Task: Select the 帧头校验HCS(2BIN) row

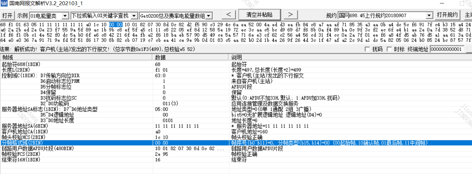Action: coord(236,137)
